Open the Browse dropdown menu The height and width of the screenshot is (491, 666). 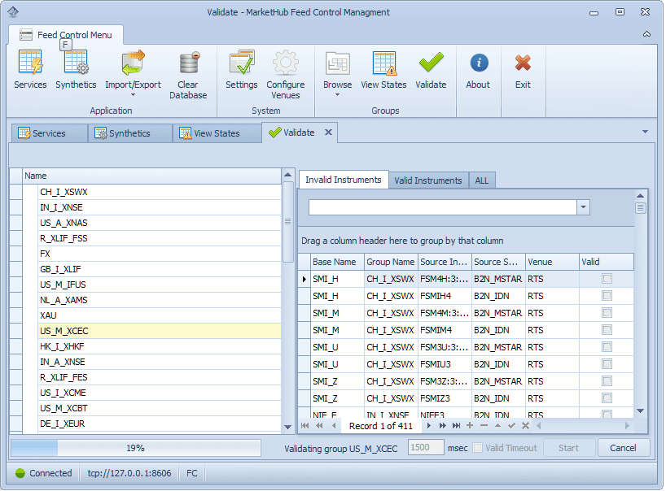coord(337,95)
